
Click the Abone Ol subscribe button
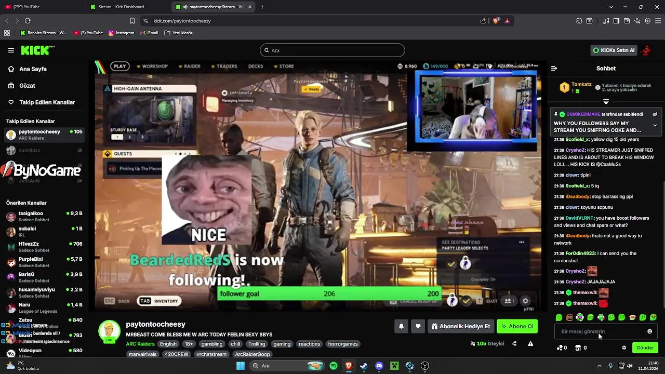pos(517,326)
